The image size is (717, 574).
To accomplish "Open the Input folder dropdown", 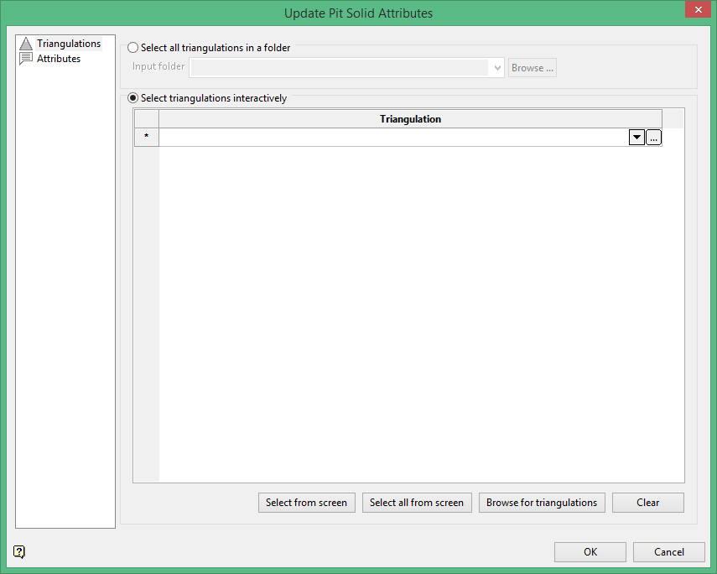I will [497, 68].
